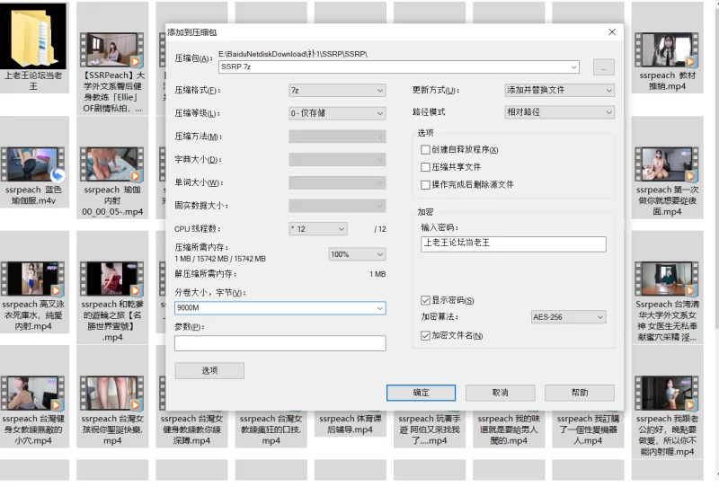Select the 玩著手遊 阿伯又來找我了 file label

(x=430, y=429)
